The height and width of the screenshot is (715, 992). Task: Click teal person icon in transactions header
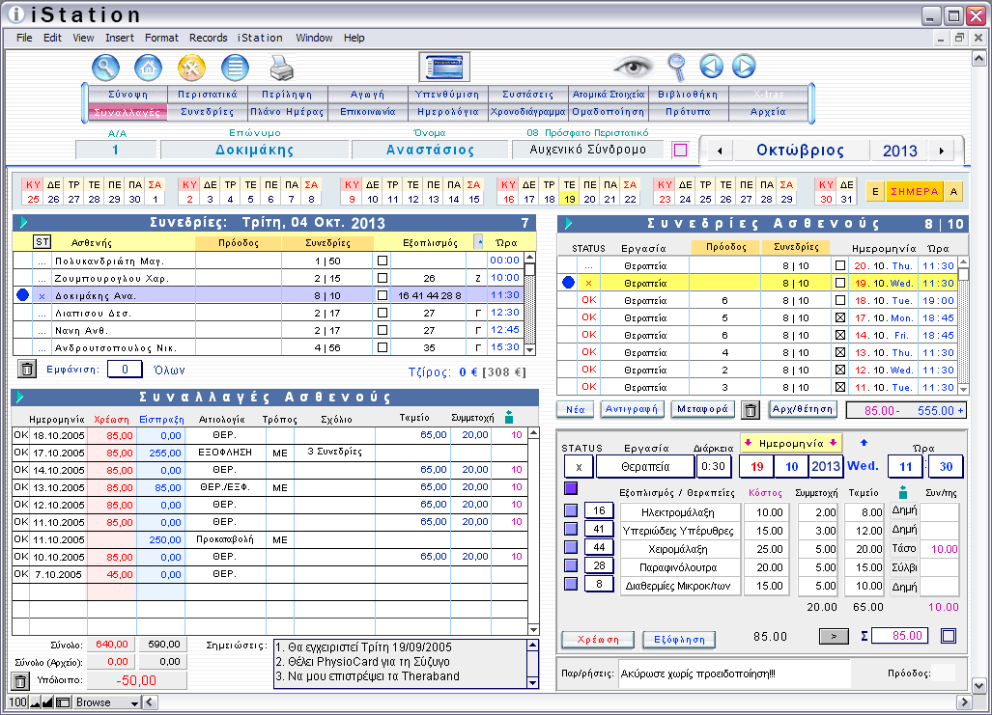(x=509, y=417)
